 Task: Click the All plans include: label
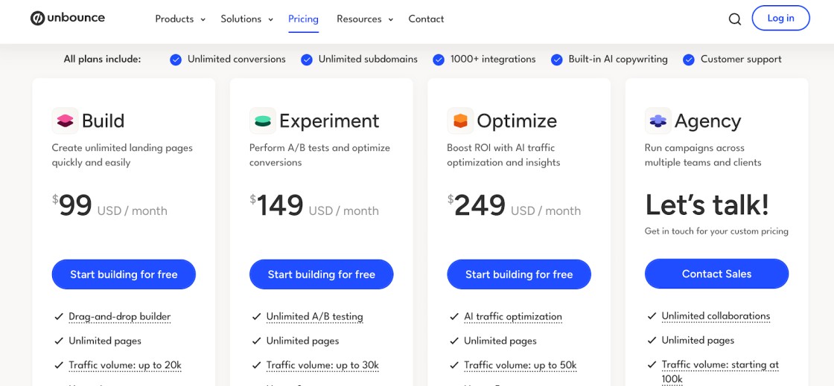(x=102, y=59)
